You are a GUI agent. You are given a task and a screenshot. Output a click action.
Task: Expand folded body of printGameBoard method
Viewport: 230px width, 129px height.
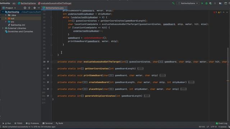pyautogui.click(x=162, y=75)
